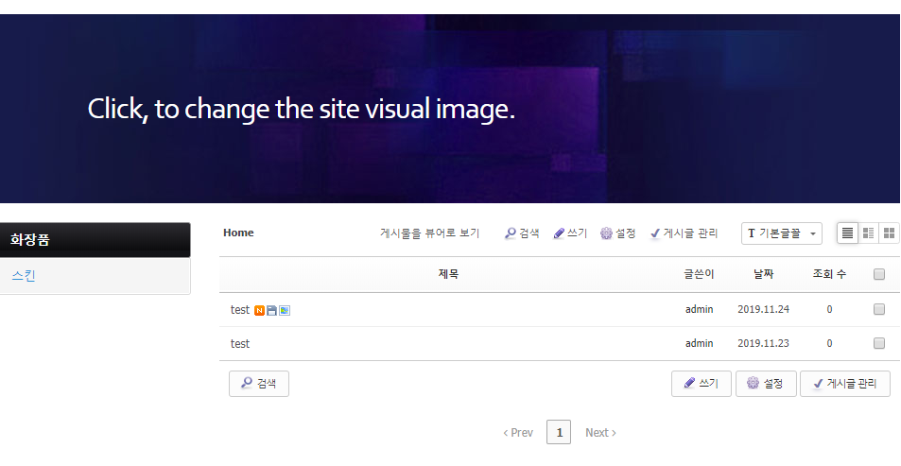Switch to webzine list view icon
901x466 pixels.
pos(868,233)
